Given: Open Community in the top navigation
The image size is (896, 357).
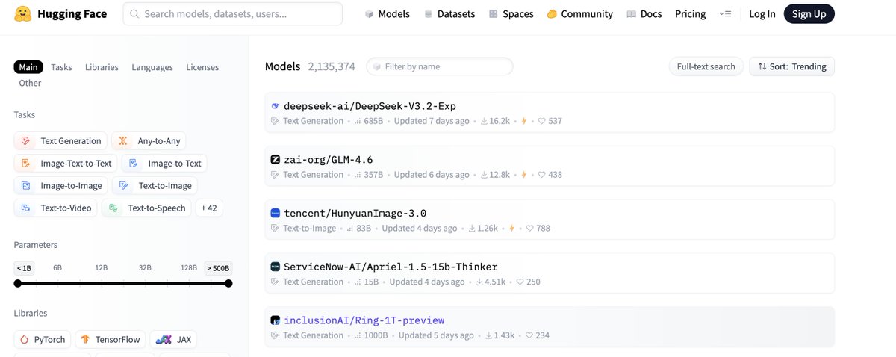Looking at the screenshot, I should pyautogui.click(x=579, y=14).
